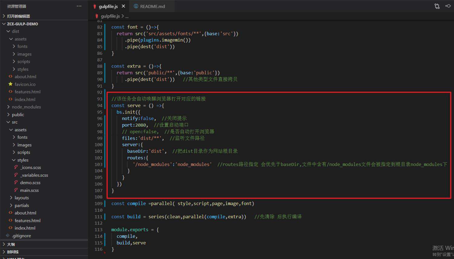The height and width of the screenshot is (259, 454).
Task: Click 'const compile' on line 109
Action: [129, 204]
